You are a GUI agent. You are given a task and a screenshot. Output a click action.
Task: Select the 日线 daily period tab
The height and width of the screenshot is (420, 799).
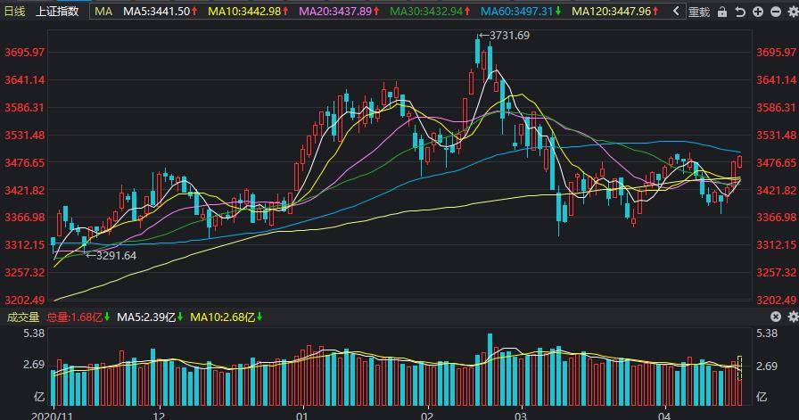point(15,12)
